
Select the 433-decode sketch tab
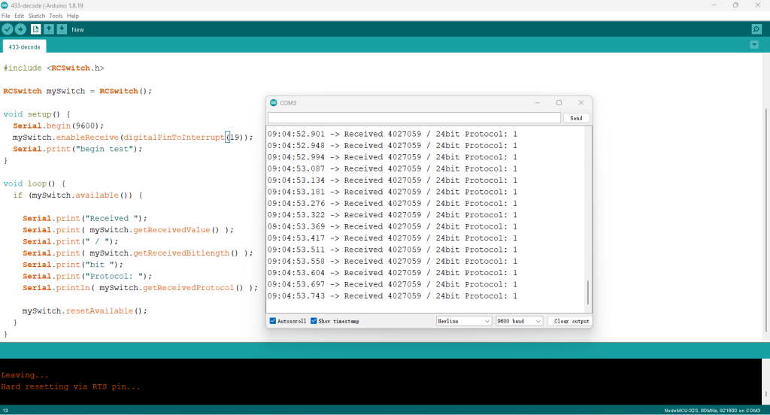(x=24, y=46)
